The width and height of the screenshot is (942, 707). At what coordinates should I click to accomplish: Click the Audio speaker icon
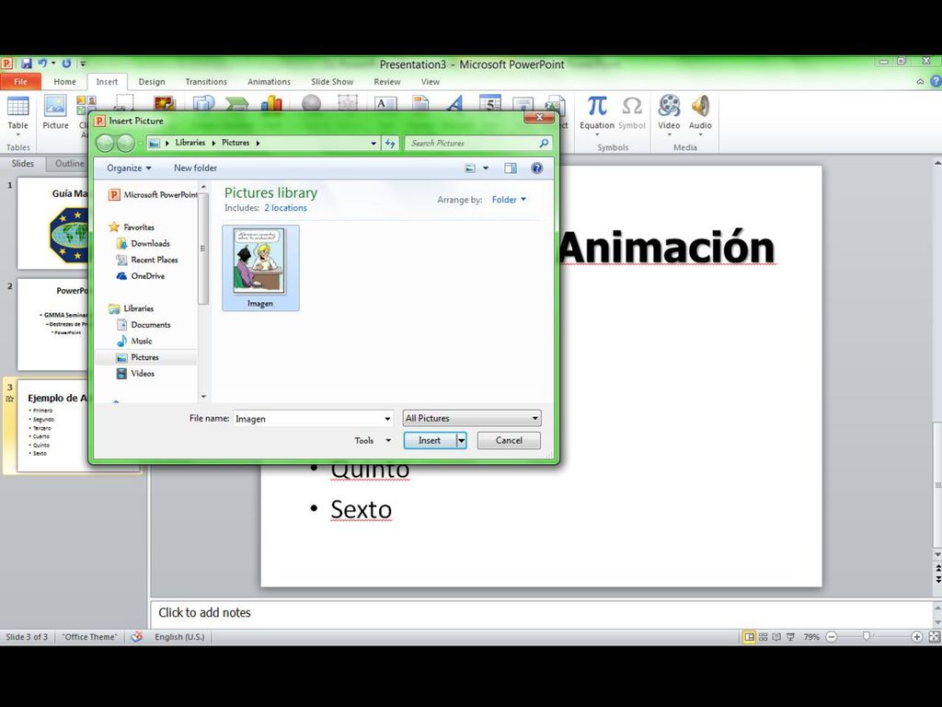tap(700, 106)
